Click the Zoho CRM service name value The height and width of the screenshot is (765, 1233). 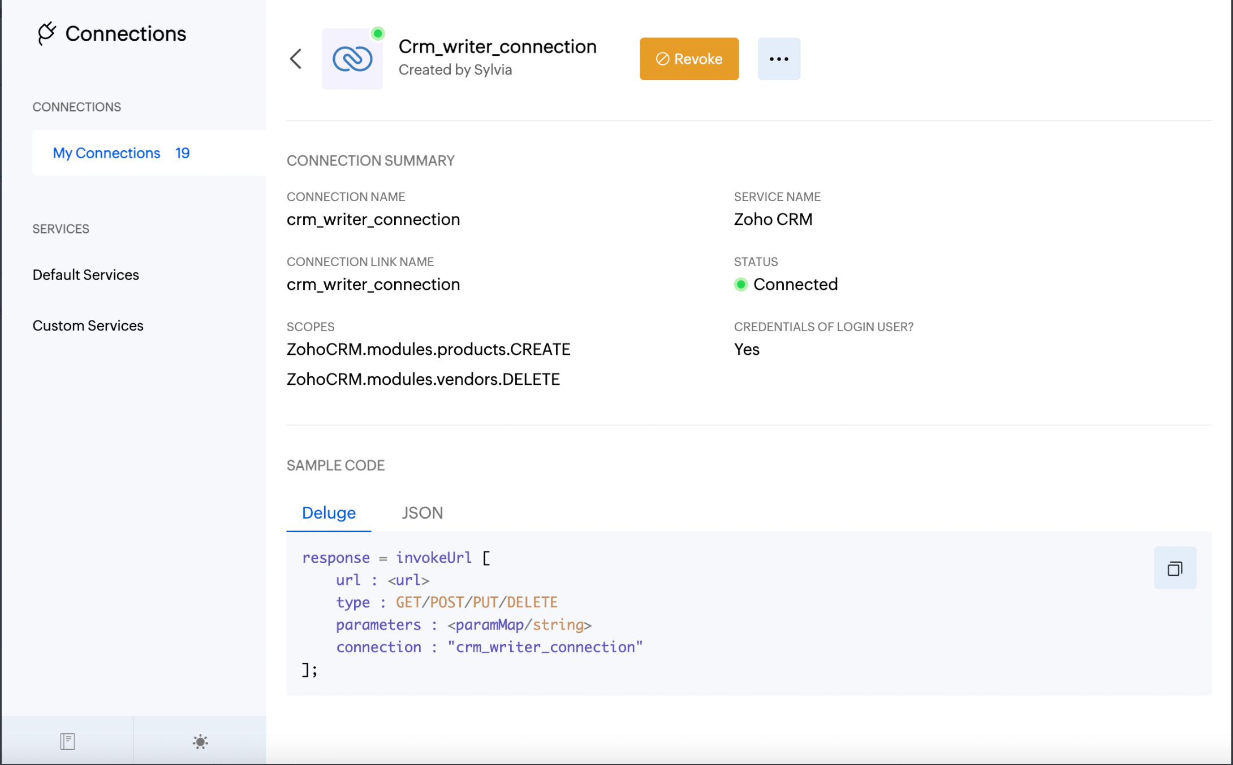(773, 219)
